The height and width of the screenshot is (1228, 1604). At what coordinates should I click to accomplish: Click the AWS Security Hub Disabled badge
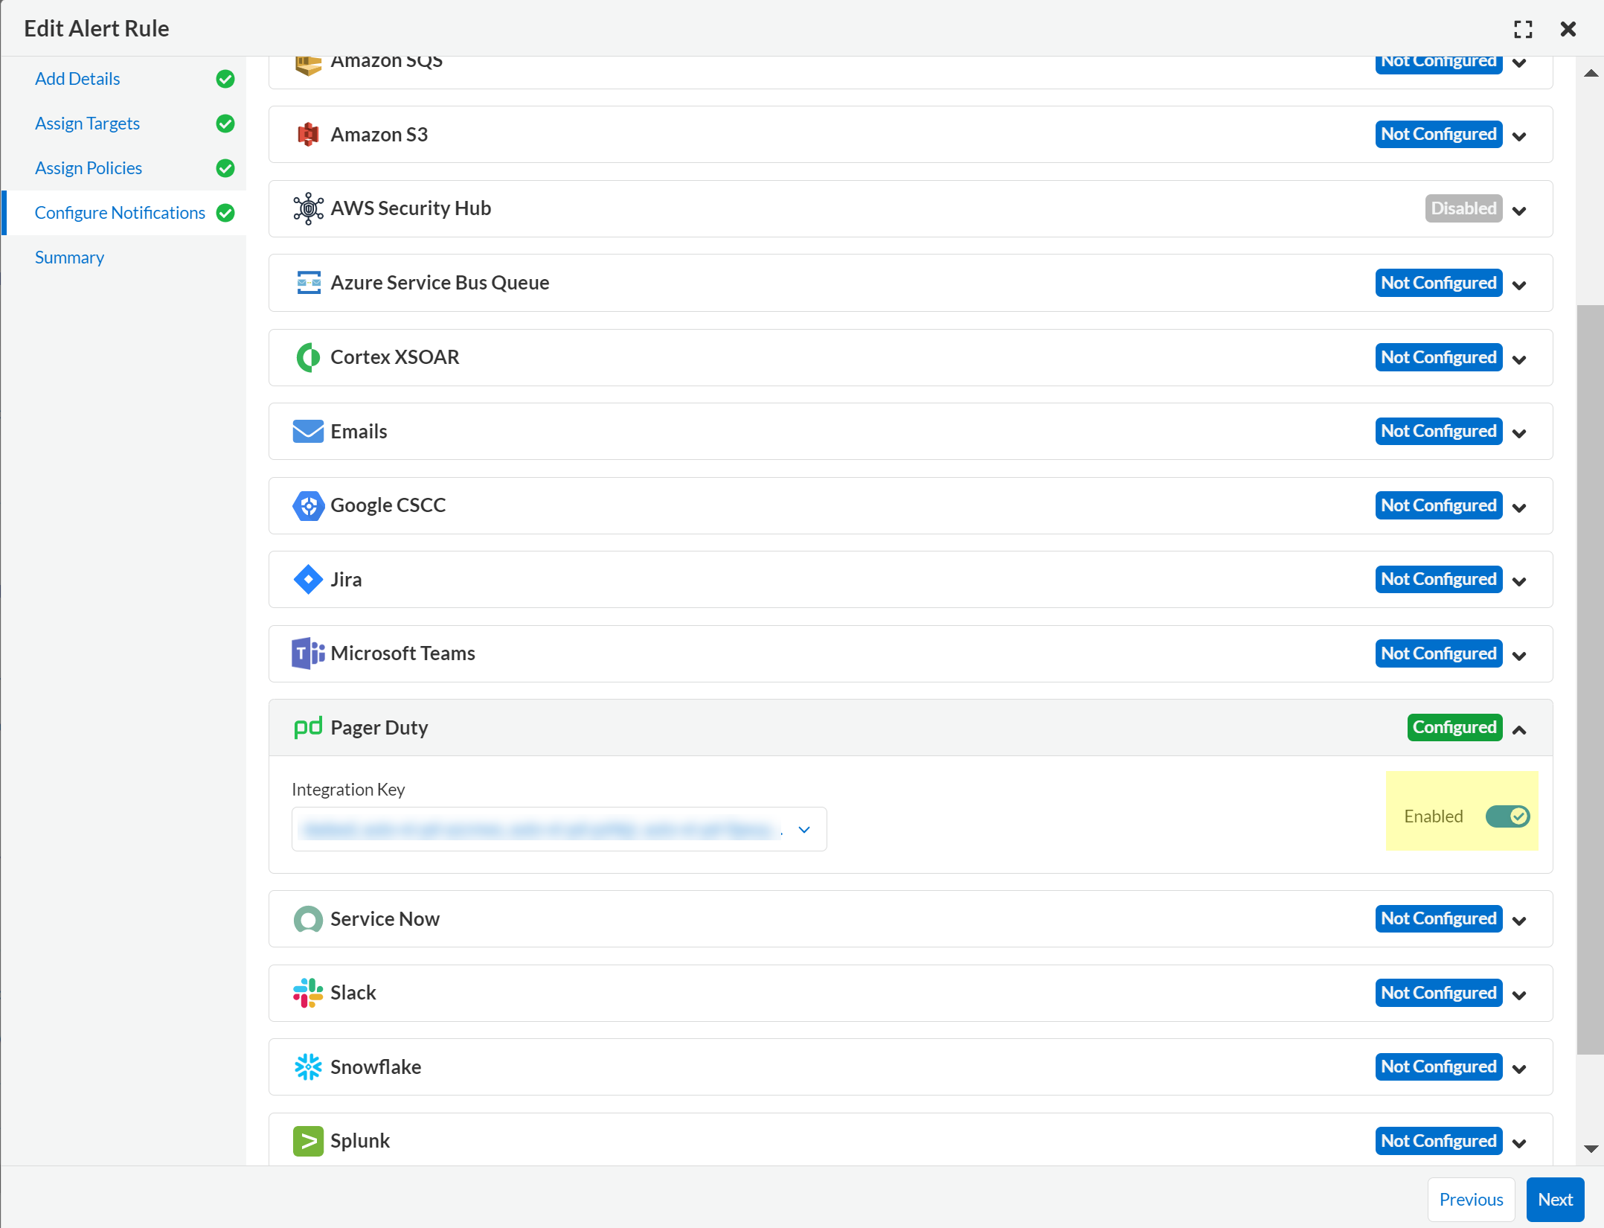(x=1463, y=208)
